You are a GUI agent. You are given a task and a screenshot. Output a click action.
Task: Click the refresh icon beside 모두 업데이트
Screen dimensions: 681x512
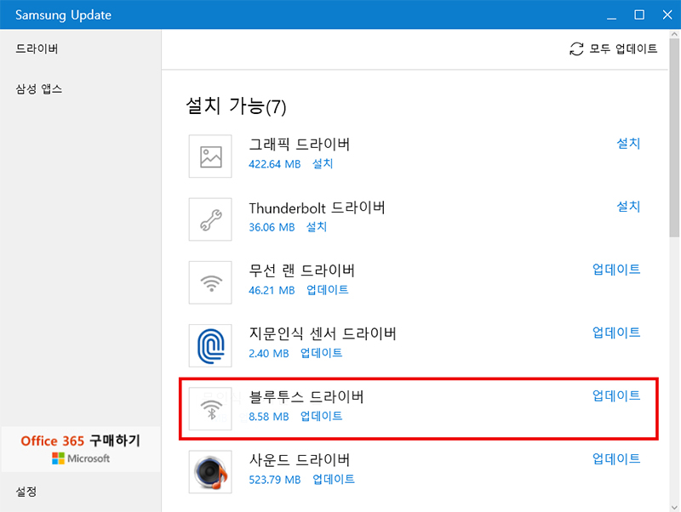pyautogui.click(x=576, y=48)
